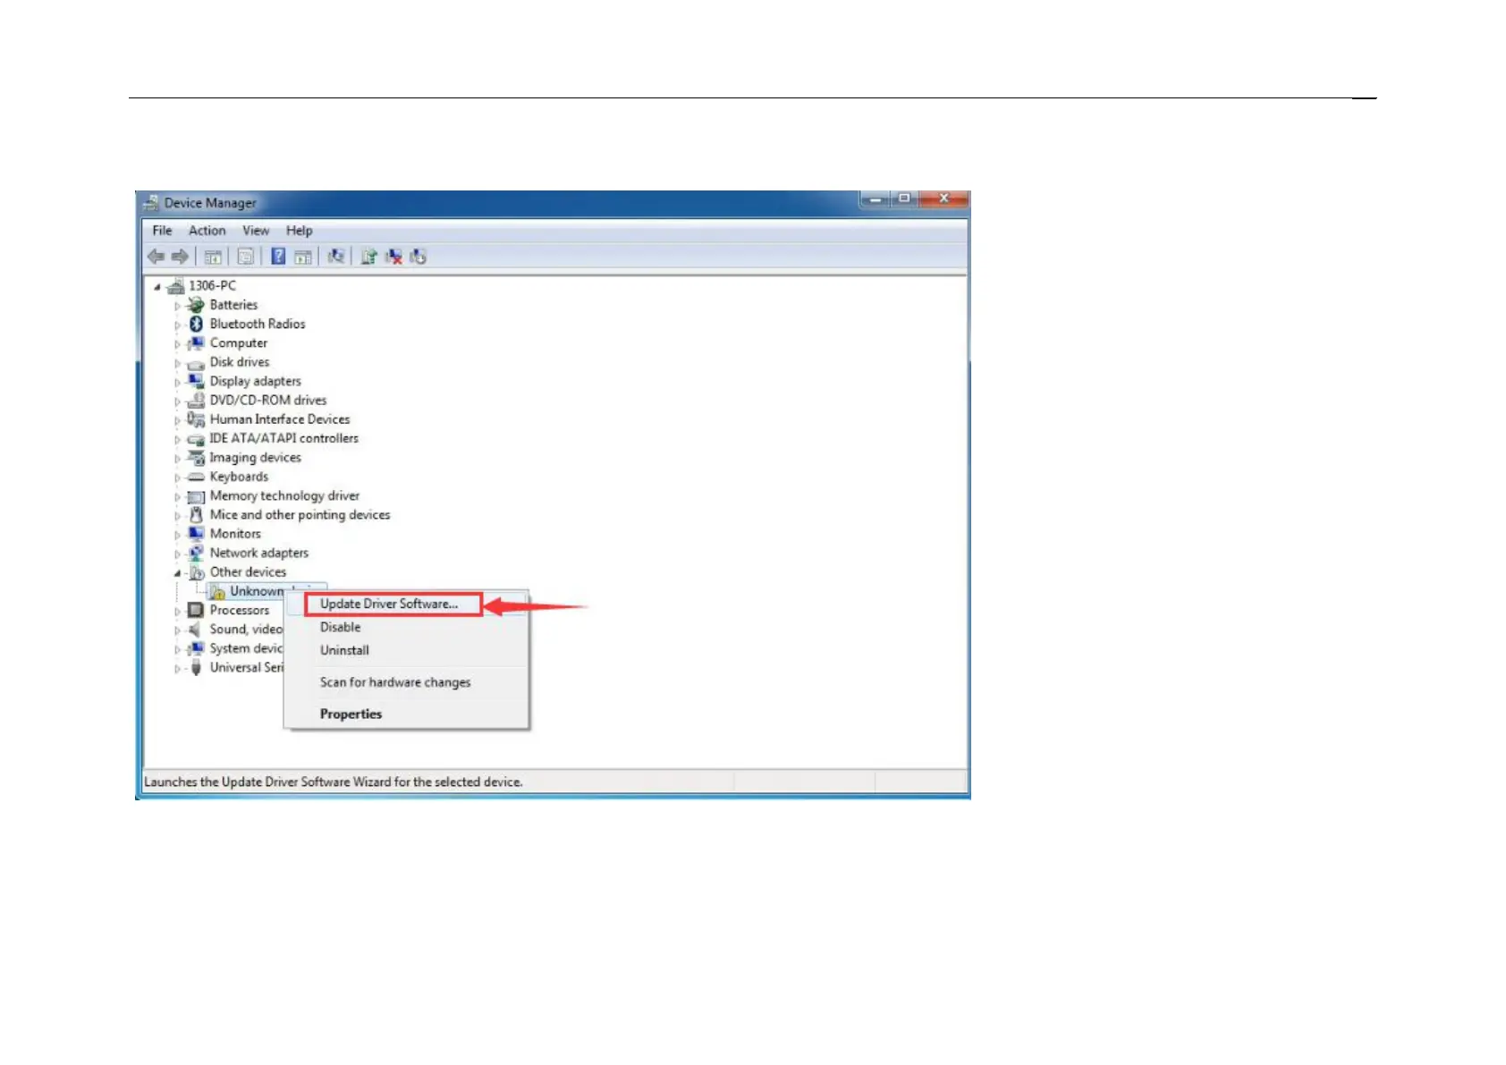Viewport: 1506px width, 1065px height.
Task: Click the Uninstall toolbar icon with red X
Action: [393, 258]
